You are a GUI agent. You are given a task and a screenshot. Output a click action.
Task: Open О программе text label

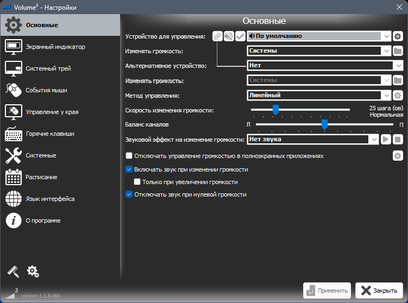pos(43,220)
